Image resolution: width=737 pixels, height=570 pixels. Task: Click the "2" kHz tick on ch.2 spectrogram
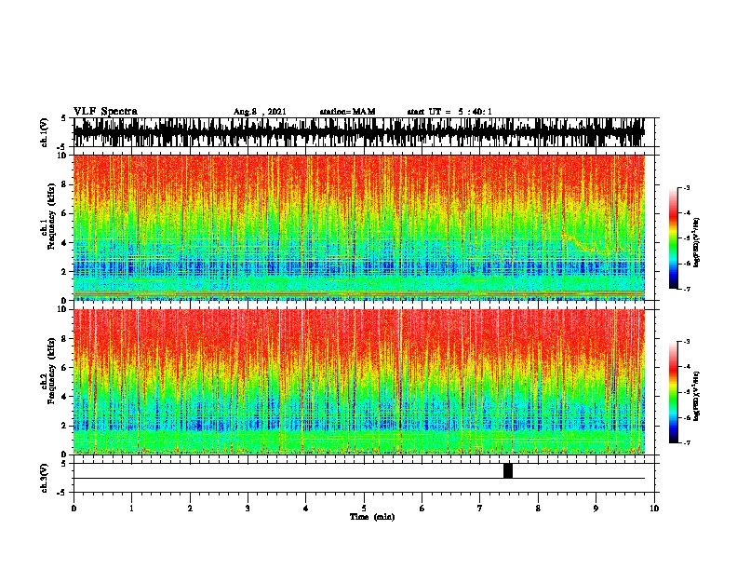coord(65,426)
